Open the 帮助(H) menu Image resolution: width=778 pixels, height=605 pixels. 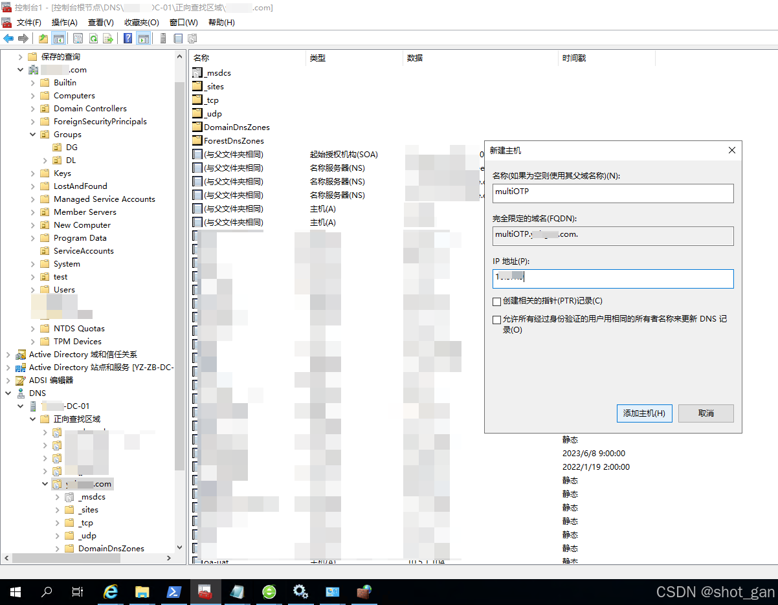[x=221, y=23]
